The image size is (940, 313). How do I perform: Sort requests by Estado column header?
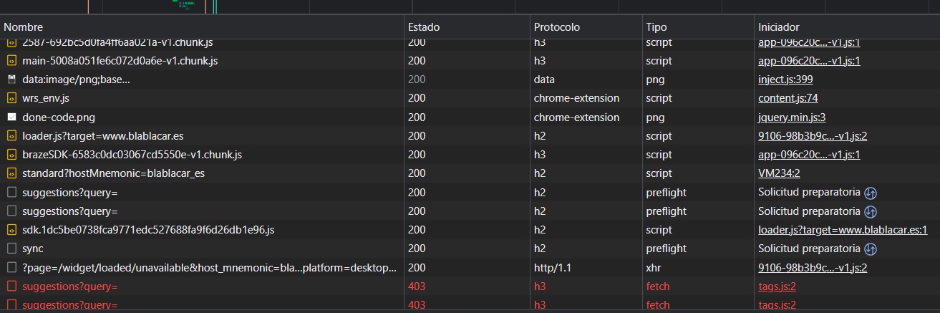click(x=424, y=27)
